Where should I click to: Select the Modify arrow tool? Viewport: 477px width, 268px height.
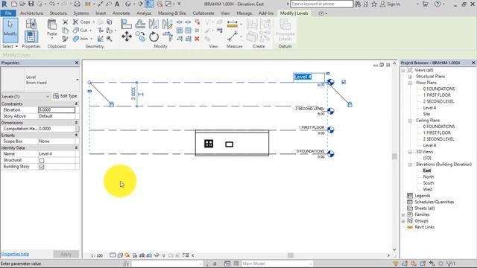tap(10, 30)
